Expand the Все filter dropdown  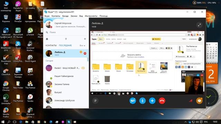tap(83, 45)
